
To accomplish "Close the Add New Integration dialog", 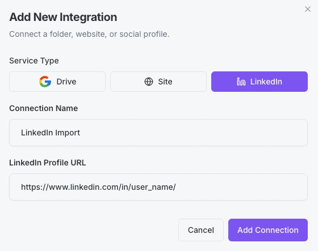I will click(x=308, y=9).
